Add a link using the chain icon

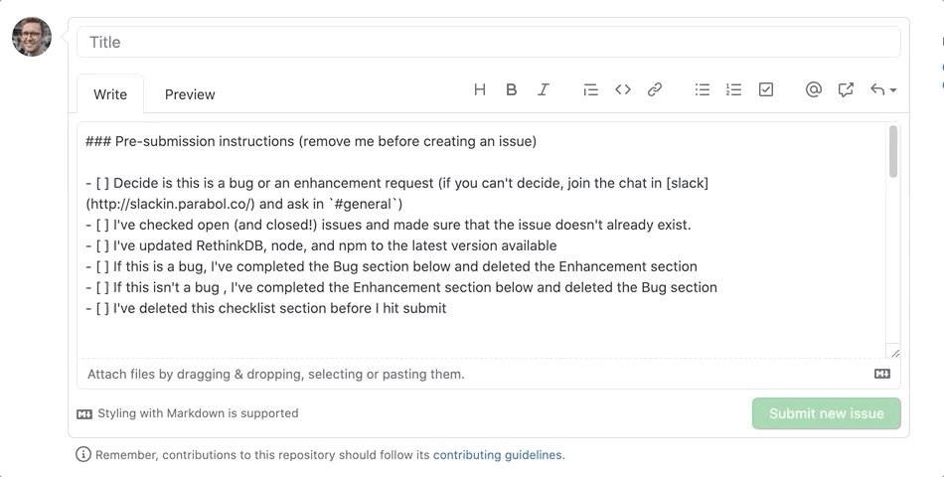[x=655, y=89]
